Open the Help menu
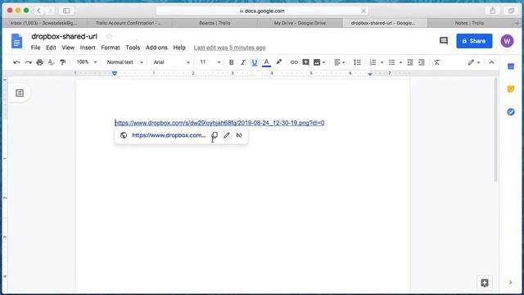Screen dimensions: 524x295 coord(179,48)
